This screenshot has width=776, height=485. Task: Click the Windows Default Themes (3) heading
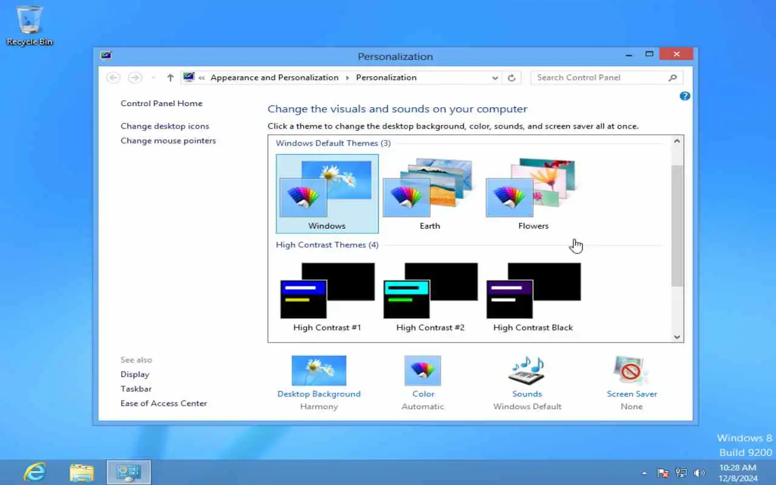(333, 143)
